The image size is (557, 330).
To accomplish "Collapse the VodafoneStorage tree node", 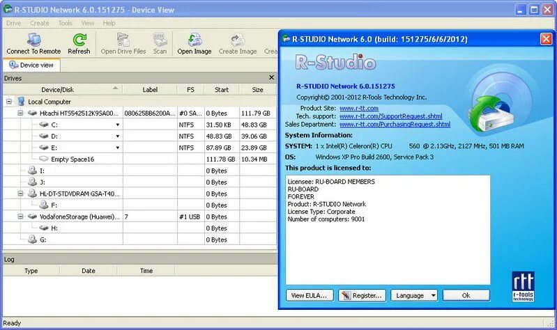I will click(20, 216).
